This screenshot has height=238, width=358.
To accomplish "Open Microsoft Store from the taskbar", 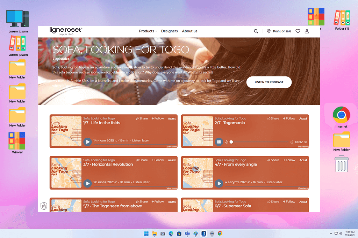I will [179, 234].
